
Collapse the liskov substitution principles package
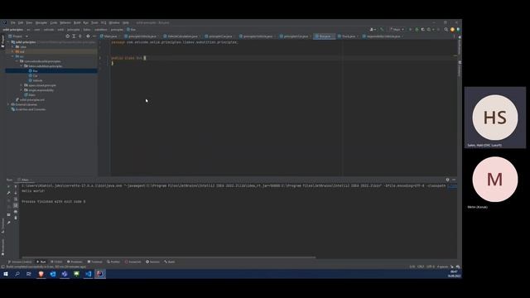(x=22, y=66)
